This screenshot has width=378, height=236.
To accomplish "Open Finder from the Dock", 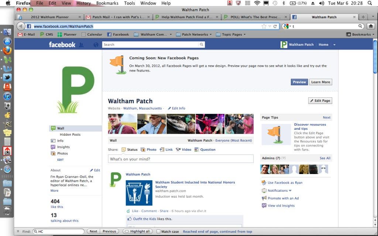I will click(7, 32).
